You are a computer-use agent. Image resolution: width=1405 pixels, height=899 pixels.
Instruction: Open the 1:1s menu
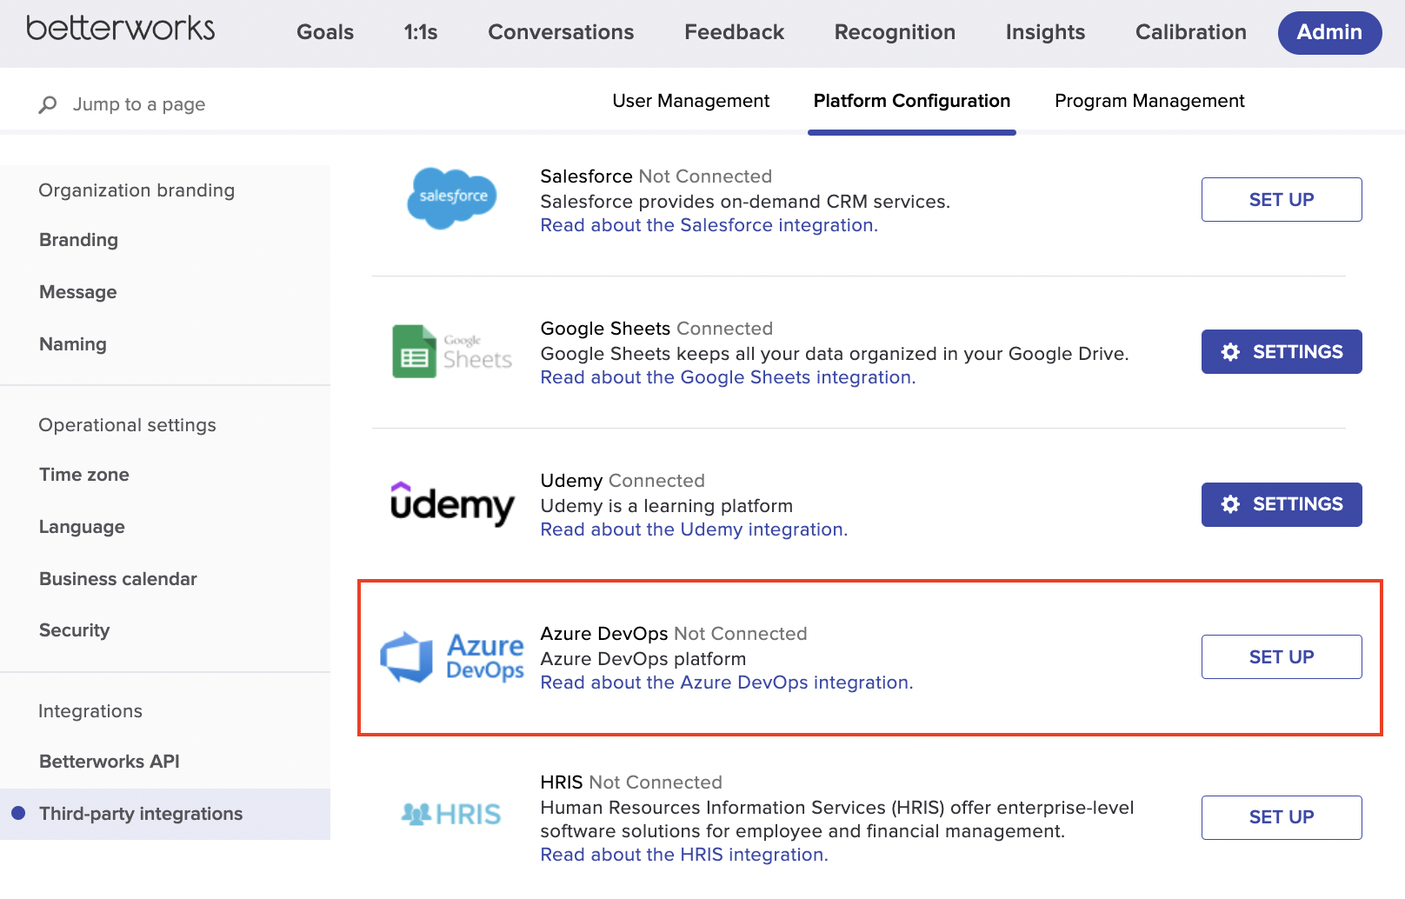[421, 32]
